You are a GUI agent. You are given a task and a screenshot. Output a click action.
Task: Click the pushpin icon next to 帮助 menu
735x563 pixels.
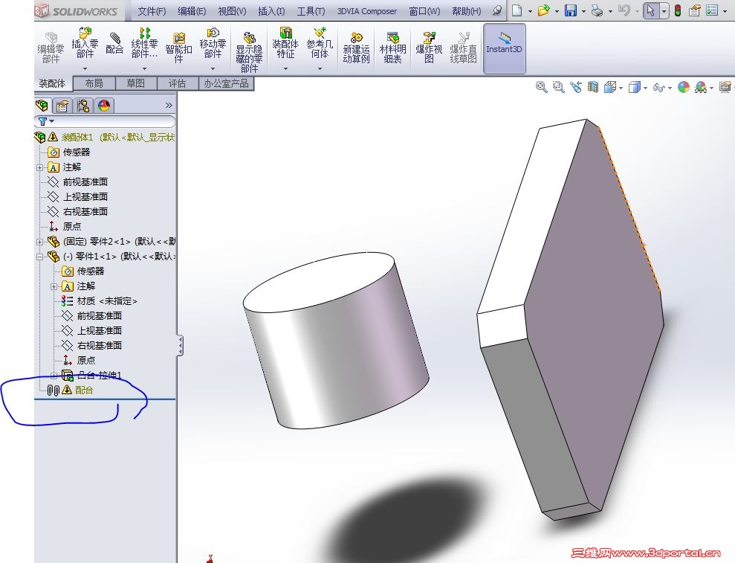click(497, 10)
